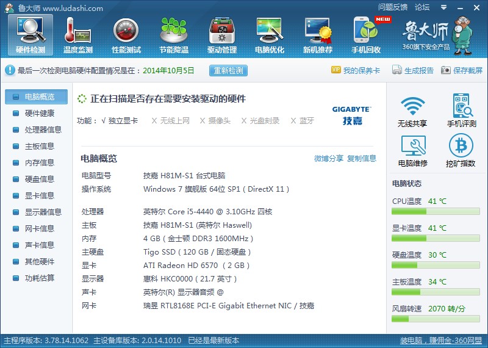Click 已经是最新版本 status text
The width and height of the screenshot is (488, 348).
(x=213, y=341)
